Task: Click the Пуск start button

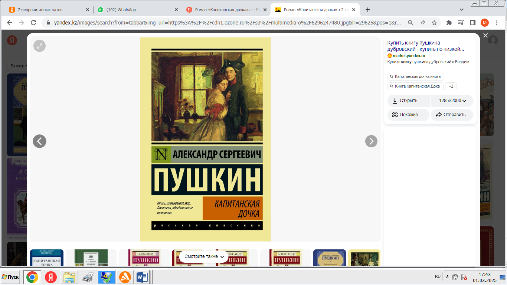Action: (10, 277)
